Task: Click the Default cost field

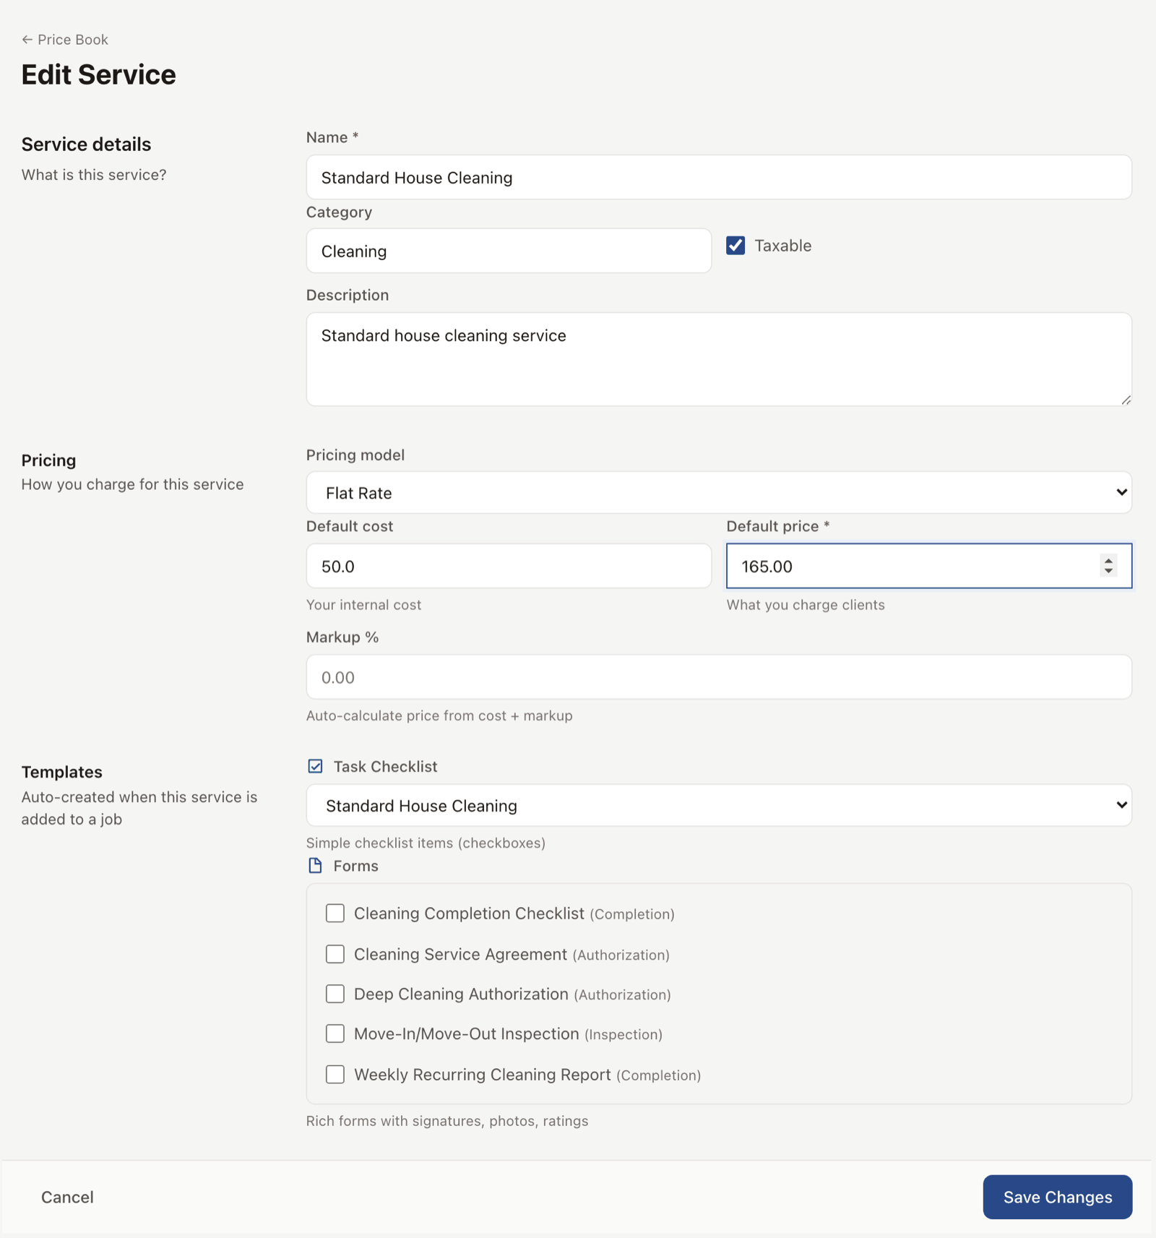Action: pos(509,566)
